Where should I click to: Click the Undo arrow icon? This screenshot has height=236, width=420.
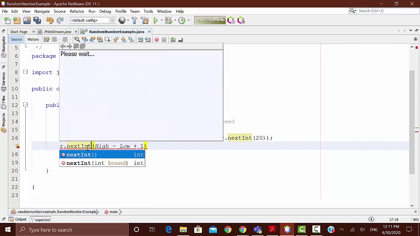[50, 20]
